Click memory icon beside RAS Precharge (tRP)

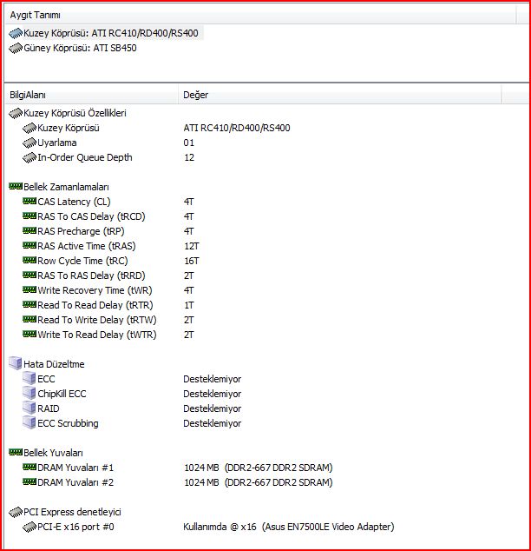click(29, 230)
